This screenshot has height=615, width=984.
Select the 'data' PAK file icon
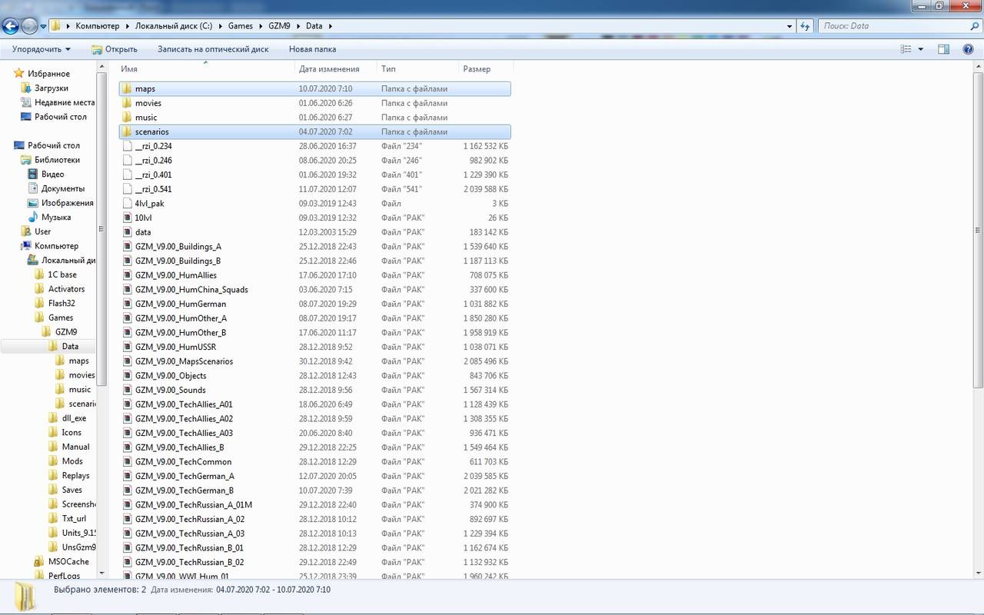tap(128, 232)
